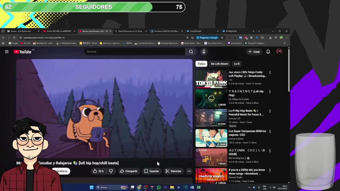Viewport: 340px width, 191px height.
Task: Open a new browser tab with plus
Action: [x=259, y=31]
